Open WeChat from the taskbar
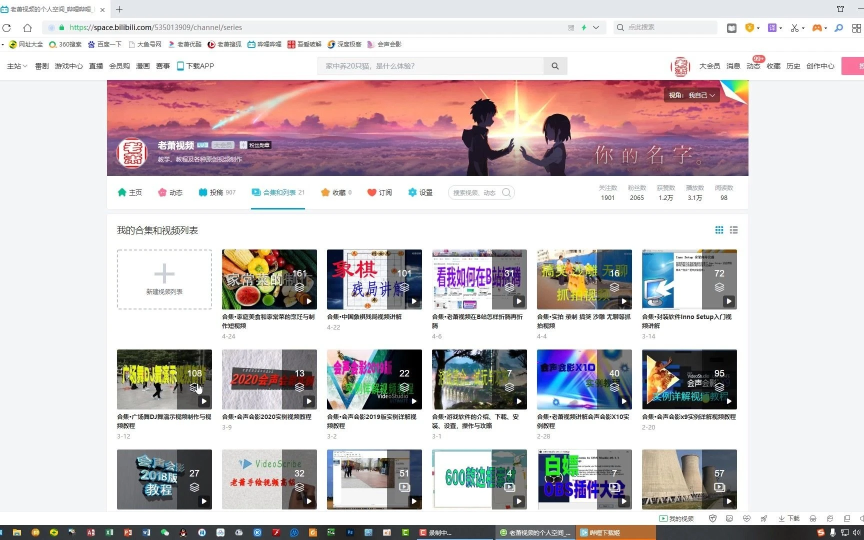This screenshot has height=540, width=864. click(164, 532)
